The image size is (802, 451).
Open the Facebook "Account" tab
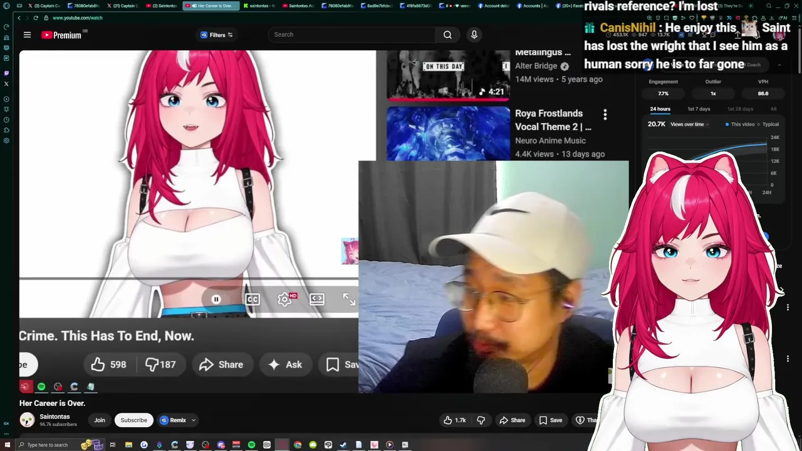[493, 6]
